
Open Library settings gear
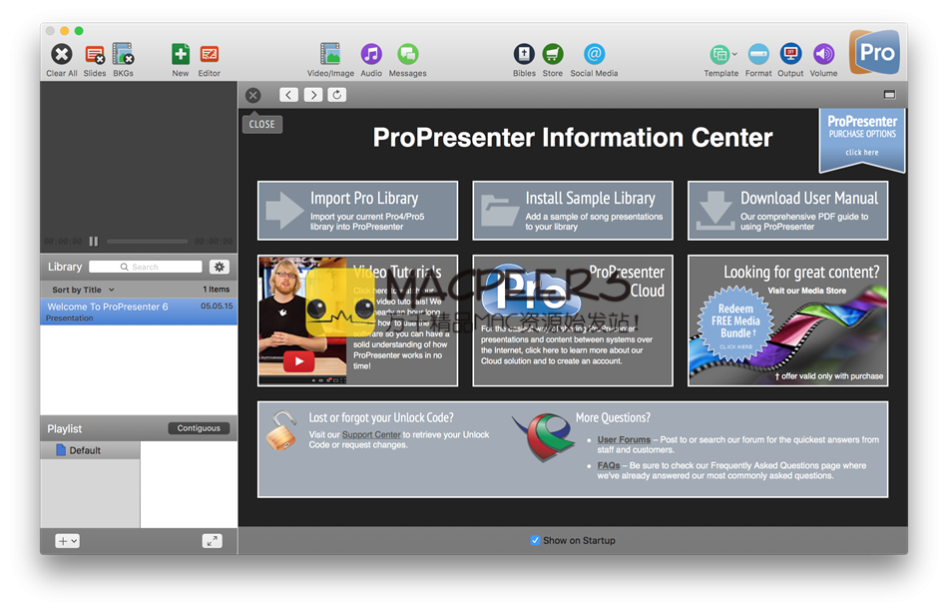point(219,267)
